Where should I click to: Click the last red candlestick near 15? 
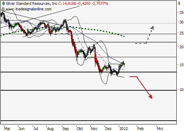(124, 64)
